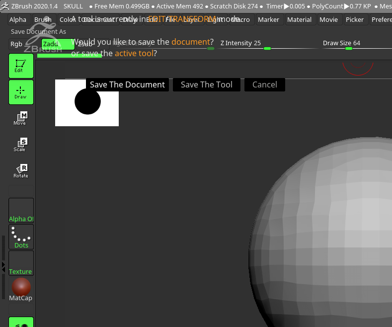This screenshot has height=327, width=392.
Task: Open the Alpha Off picker
Action: [21, 210]
